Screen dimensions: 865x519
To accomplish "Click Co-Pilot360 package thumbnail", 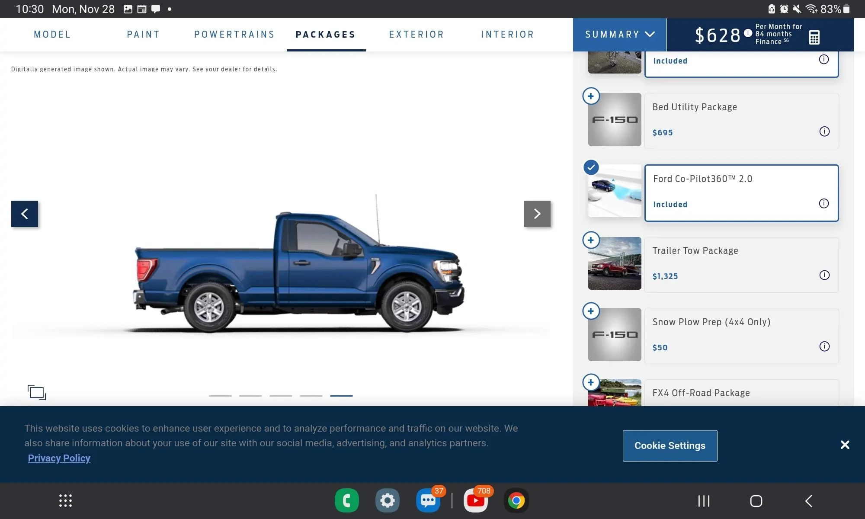I will pos(615,191).
